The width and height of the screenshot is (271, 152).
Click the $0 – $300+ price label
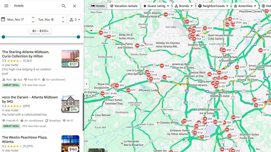(x=40, y=31)
